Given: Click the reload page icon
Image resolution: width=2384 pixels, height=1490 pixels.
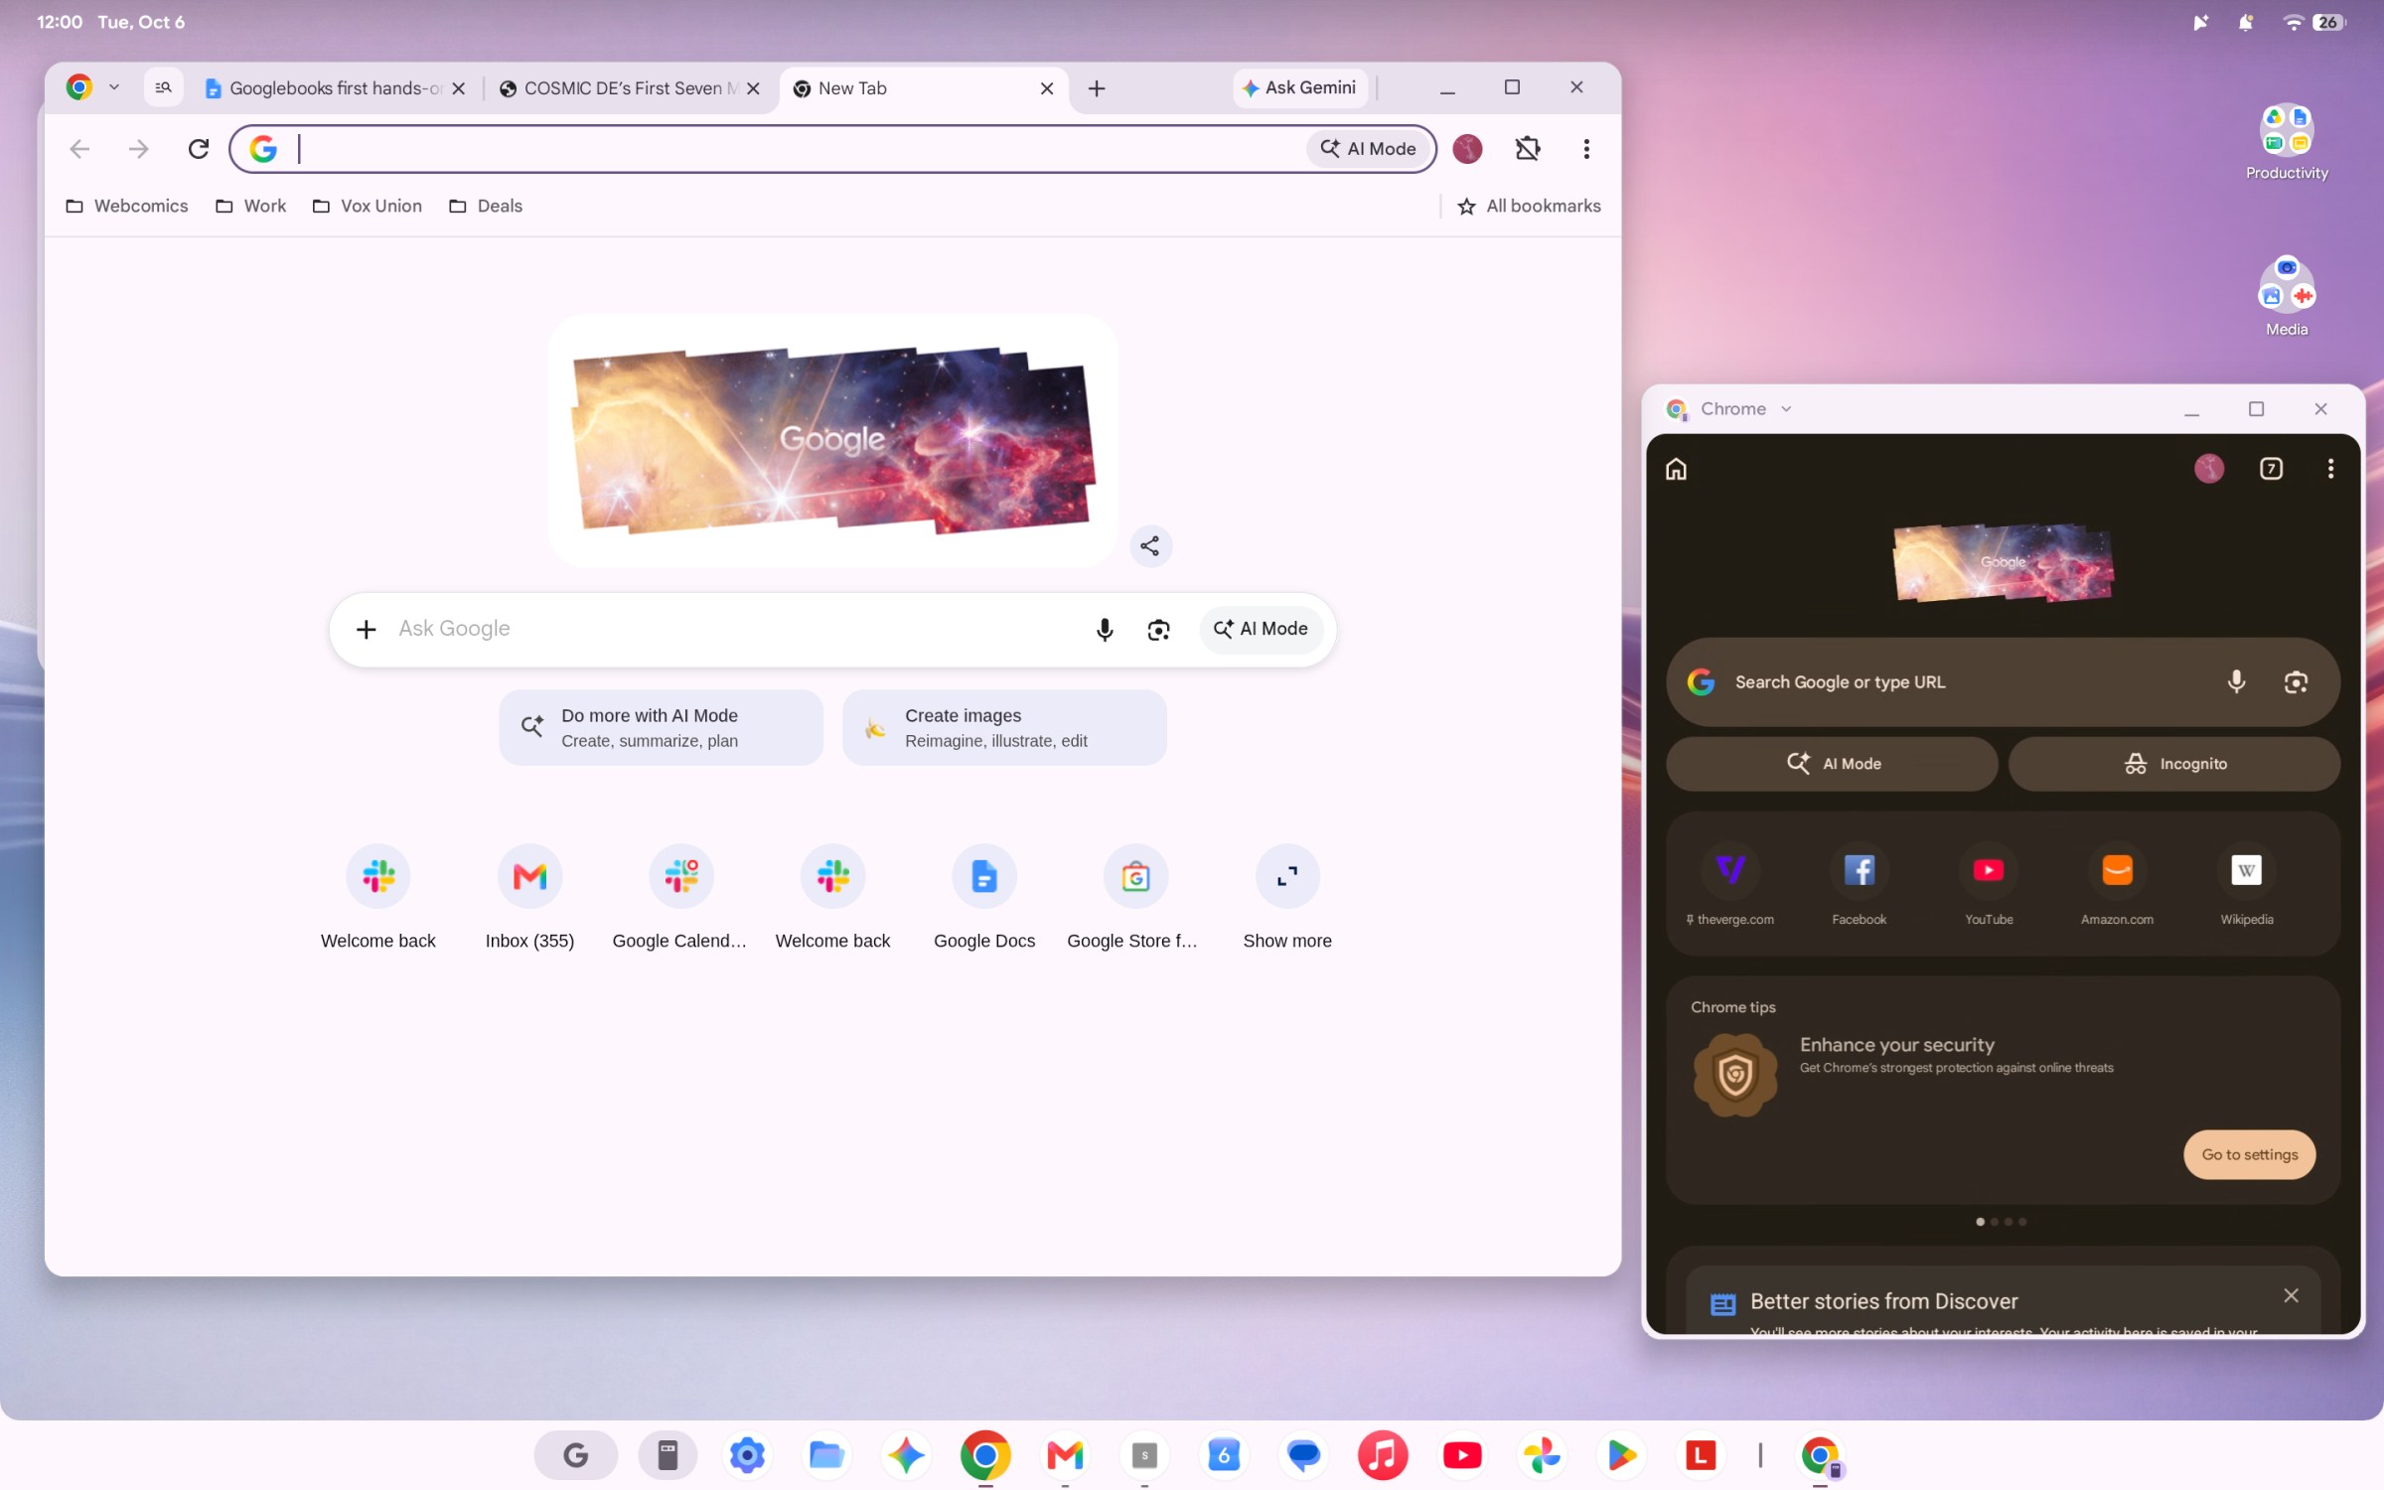Looking at the screenshot, I should (199, 149).
